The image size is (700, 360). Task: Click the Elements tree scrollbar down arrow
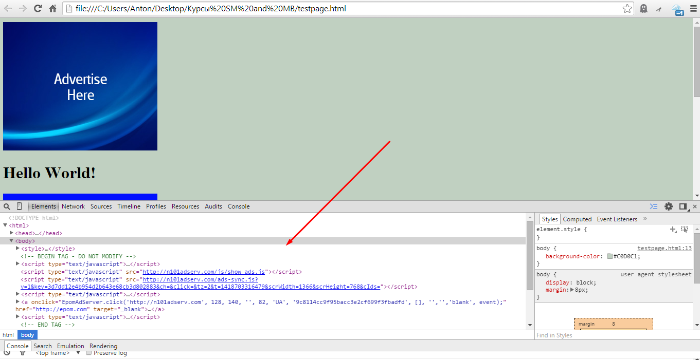[x=530, y=325]
